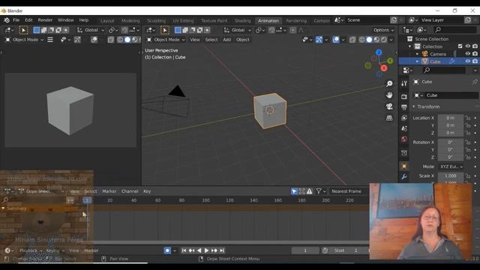The height and width of the screenshot is (270, 480).
Task: Switch to the Shading workspace tab
Action: [x=242, y=20]
